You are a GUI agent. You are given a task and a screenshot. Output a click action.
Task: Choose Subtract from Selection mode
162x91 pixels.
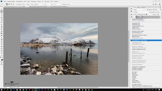click(x=11, y=4)
